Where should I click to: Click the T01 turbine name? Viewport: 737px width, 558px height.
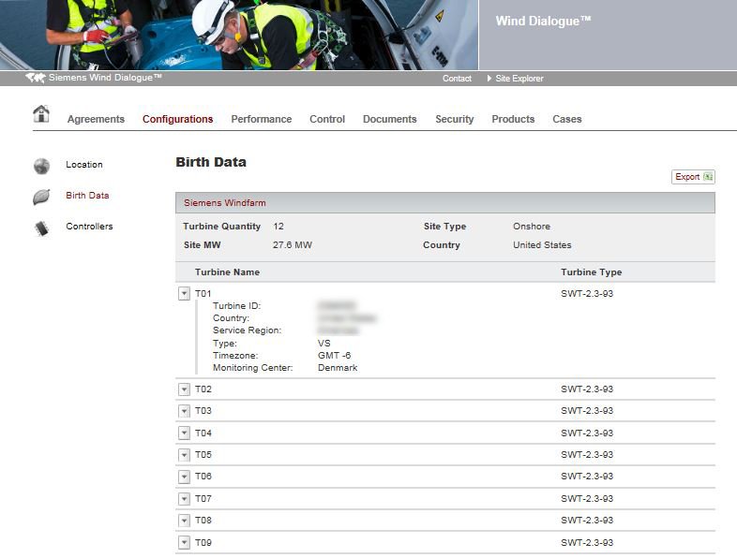(203, 294)
